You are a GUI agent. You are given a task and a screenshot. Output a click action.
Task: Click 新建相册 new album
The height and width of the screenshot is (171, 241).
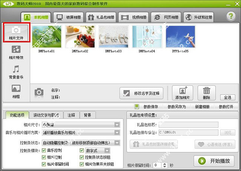coord(202,107)
